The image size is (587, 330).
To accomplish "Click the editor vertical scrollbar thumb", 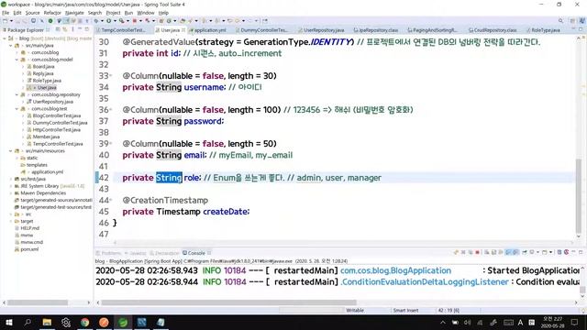I will (x=579, y=196).
